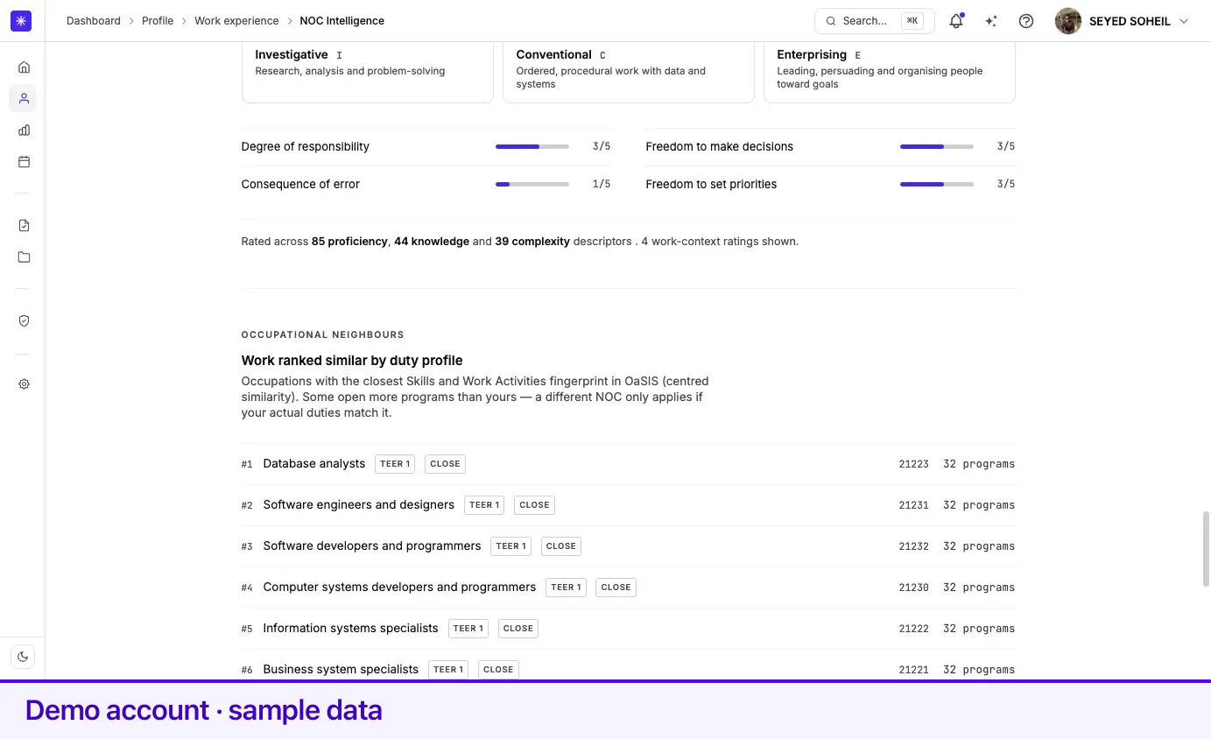Open the document checklist sidebar icon
Image resolution: width=1211 pixels, height=739 pixels.
click(24, 226)
